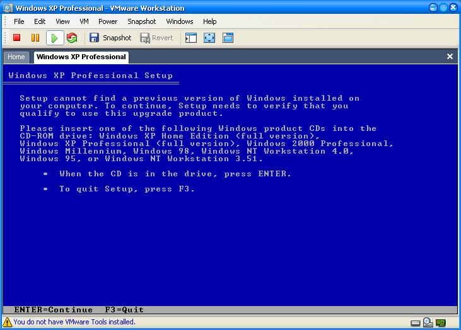The height and width of the screenshot is (330, 461).
Task: Toggle the sidebar view icon
Action: click(x=191, y=38)
